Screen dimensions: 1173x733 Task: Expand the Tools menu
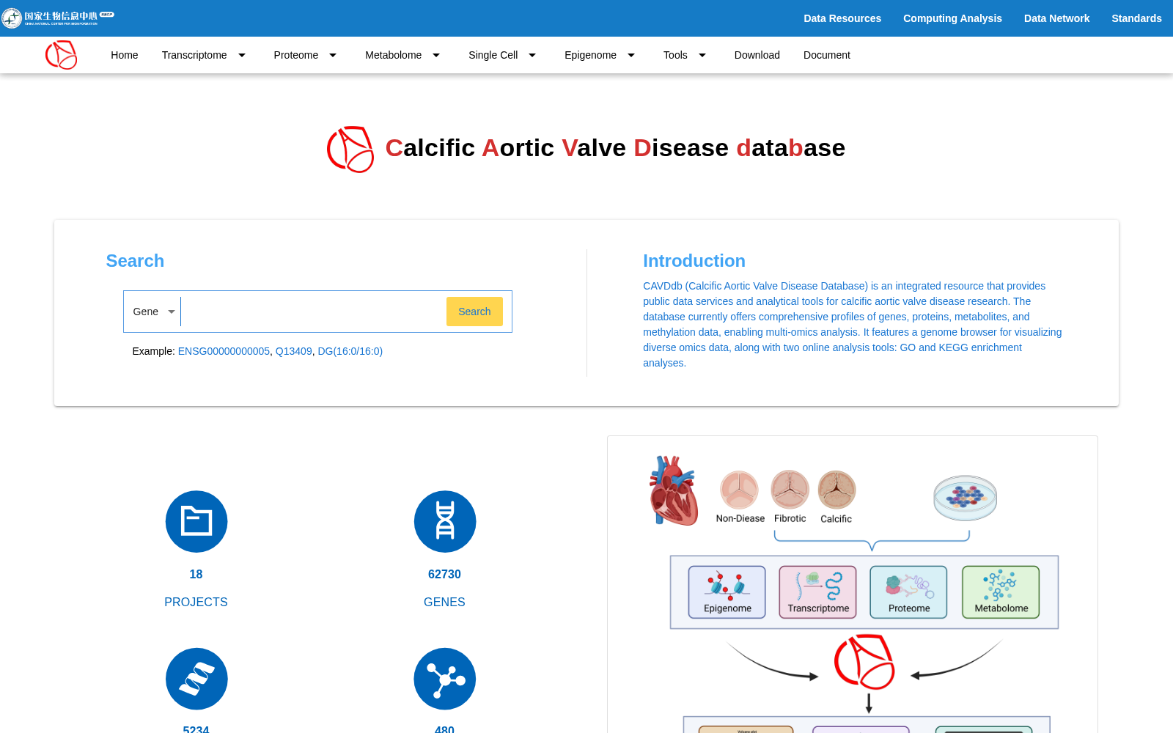pyautogui.click(x=685, y=55)
